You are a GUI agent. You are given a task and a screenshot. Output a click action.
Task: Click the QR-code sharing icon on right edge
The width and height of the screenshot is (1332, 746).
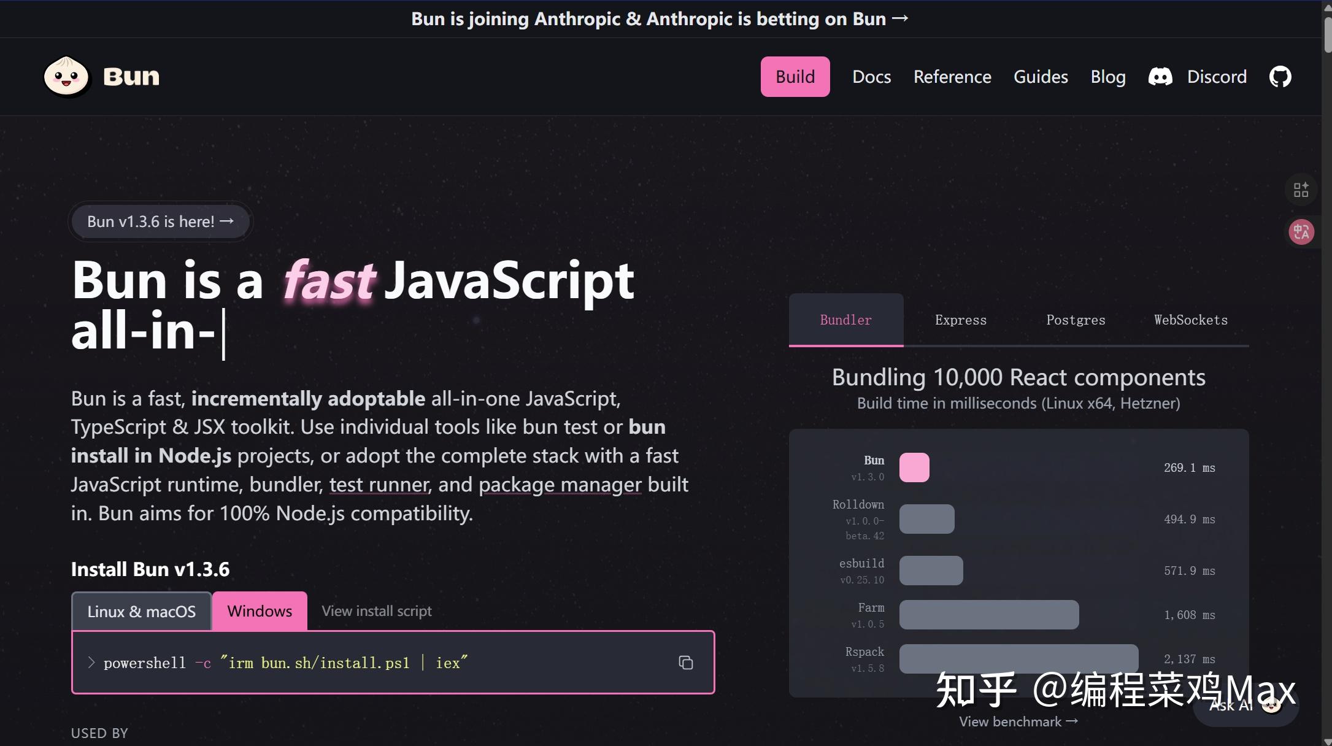coord(1301,189)
